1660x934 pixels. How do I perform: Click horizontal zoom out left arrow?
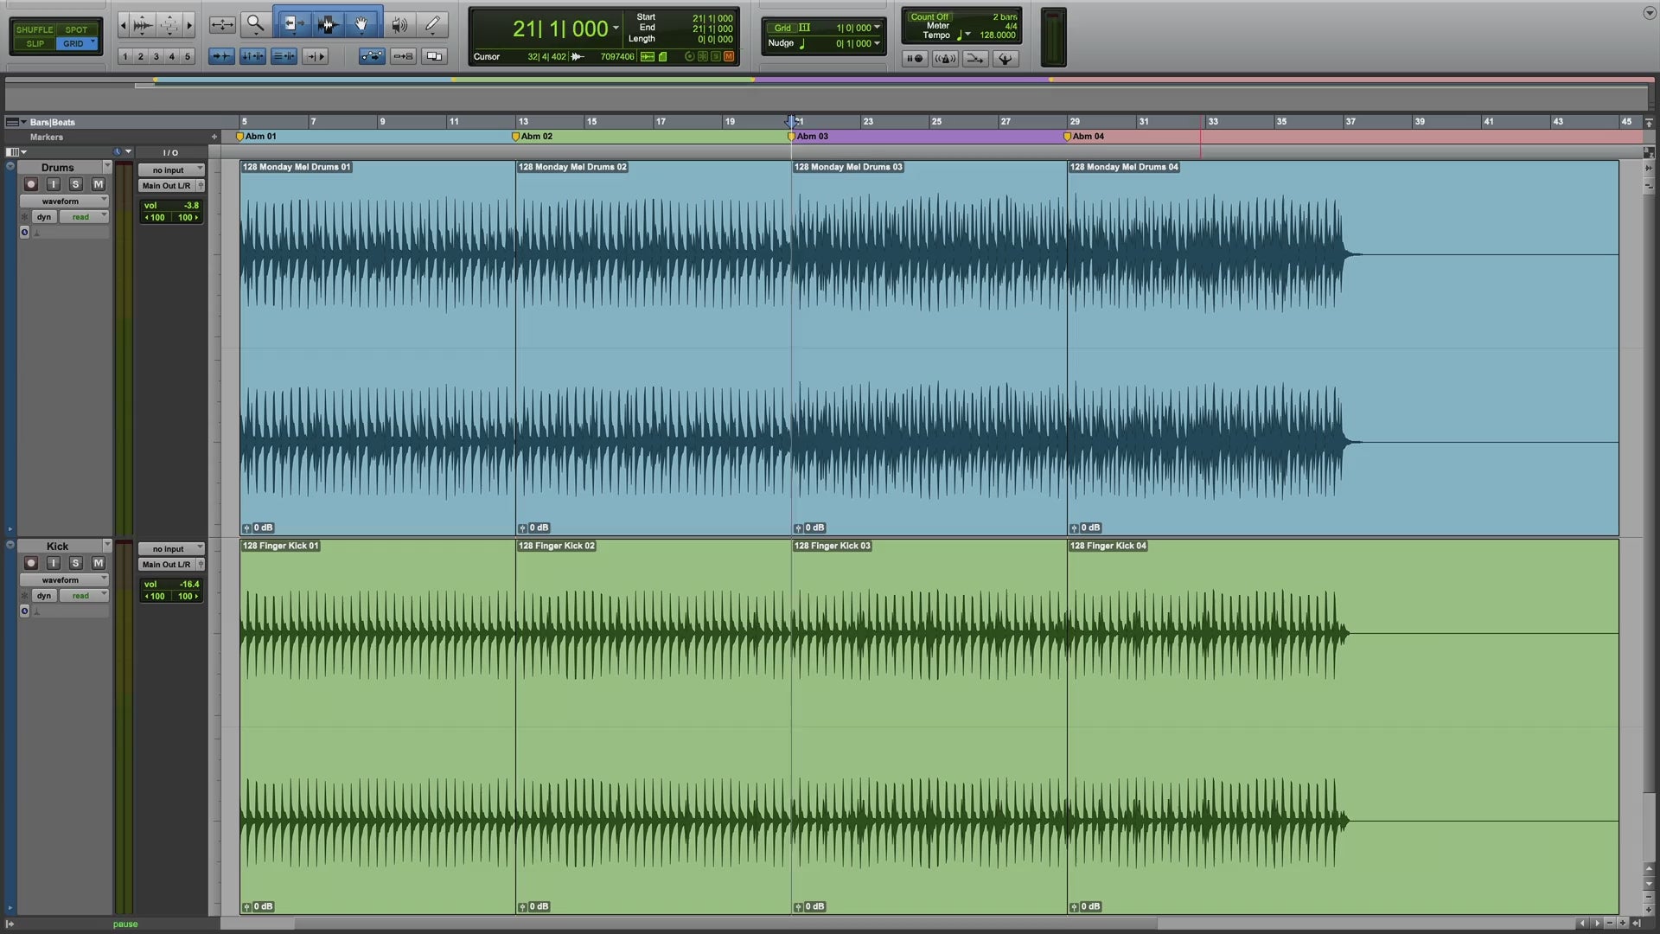point(123,25)
